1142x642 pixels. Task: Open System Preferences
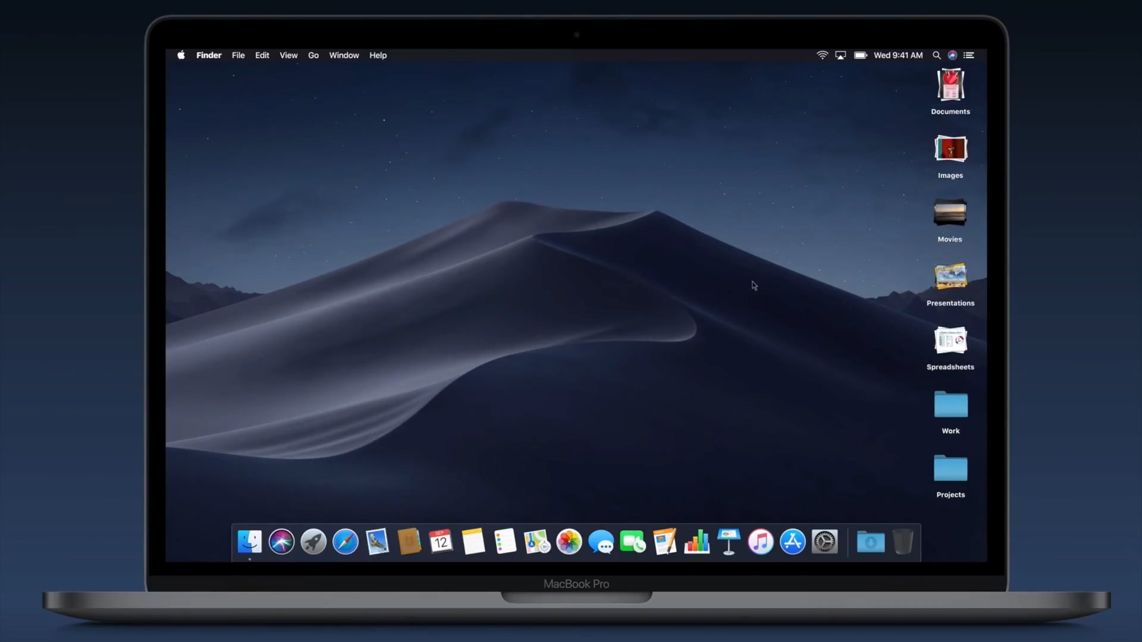click(x=826, y=542)
